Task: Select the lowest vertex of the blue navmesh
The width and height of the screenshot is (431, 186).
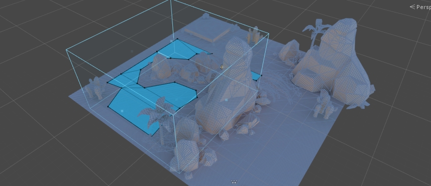Action: tap(152, 135)
